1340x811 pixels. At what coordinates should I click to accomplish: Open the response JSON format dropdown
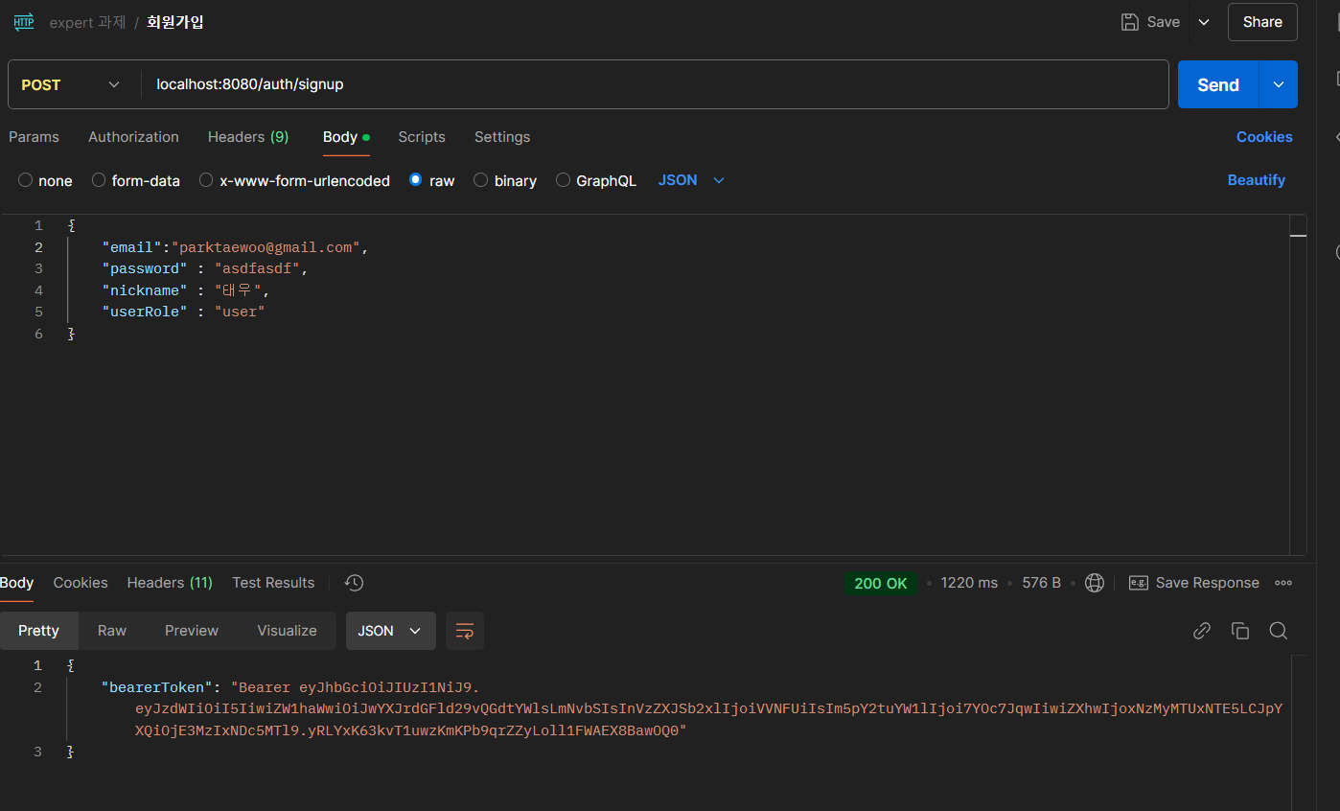pyautogui.click(x=390, y=631)
